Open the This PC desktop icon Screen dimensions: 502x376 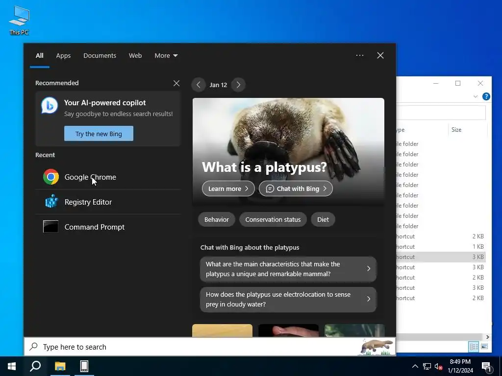[19, 21]
